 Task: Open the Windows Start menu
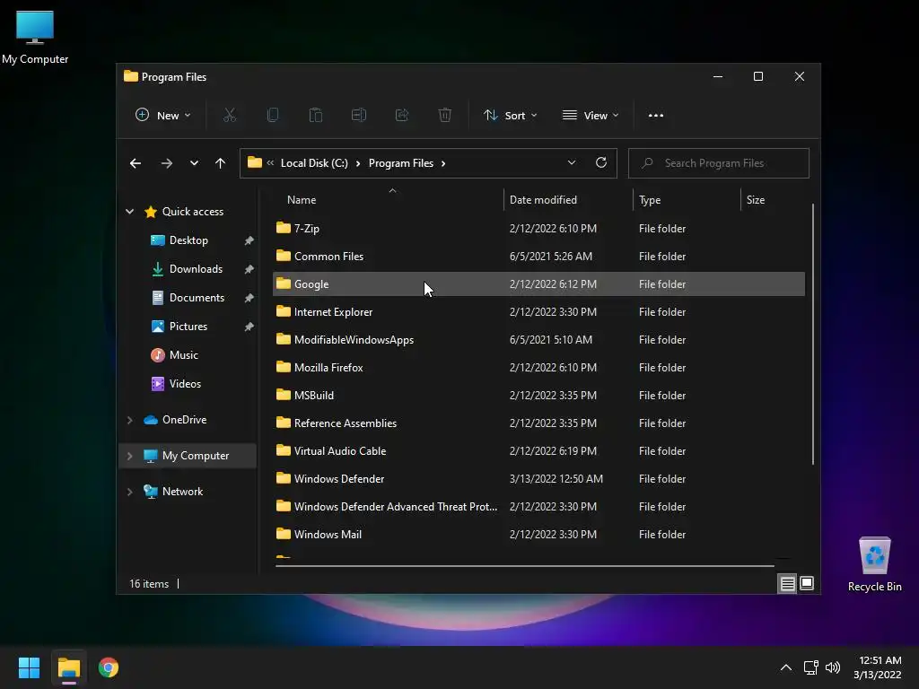click(x=29, y=667)
